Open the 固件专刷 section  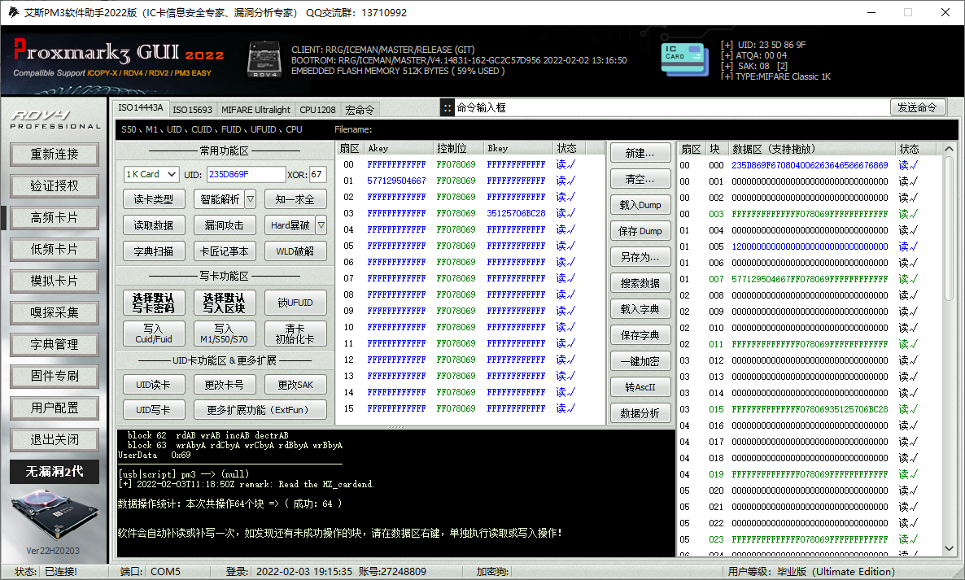coord(55,376)
